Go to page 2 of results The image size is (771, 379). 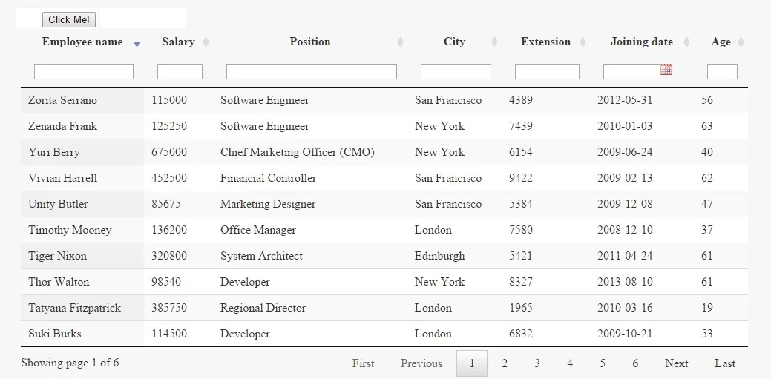505,363
